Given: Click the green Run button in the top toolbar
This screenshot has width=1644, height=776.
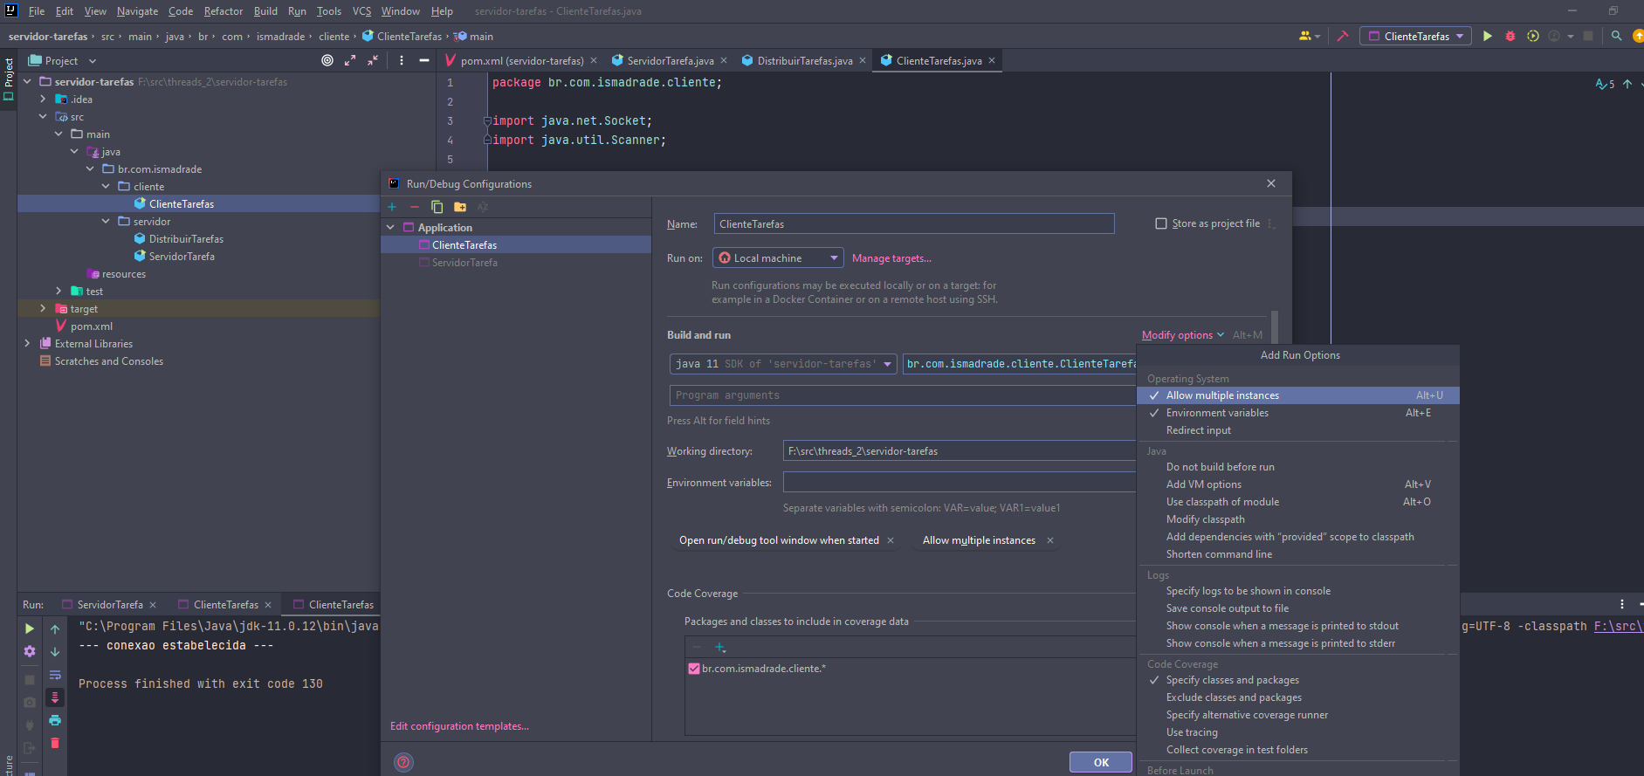Looking at the screenshot, I should coord(1488,36).
